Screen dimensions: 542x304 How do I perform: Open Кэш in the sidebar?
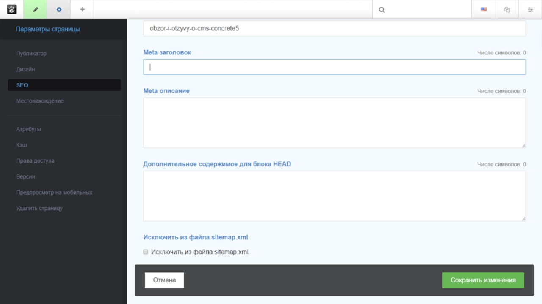[22, 145]
